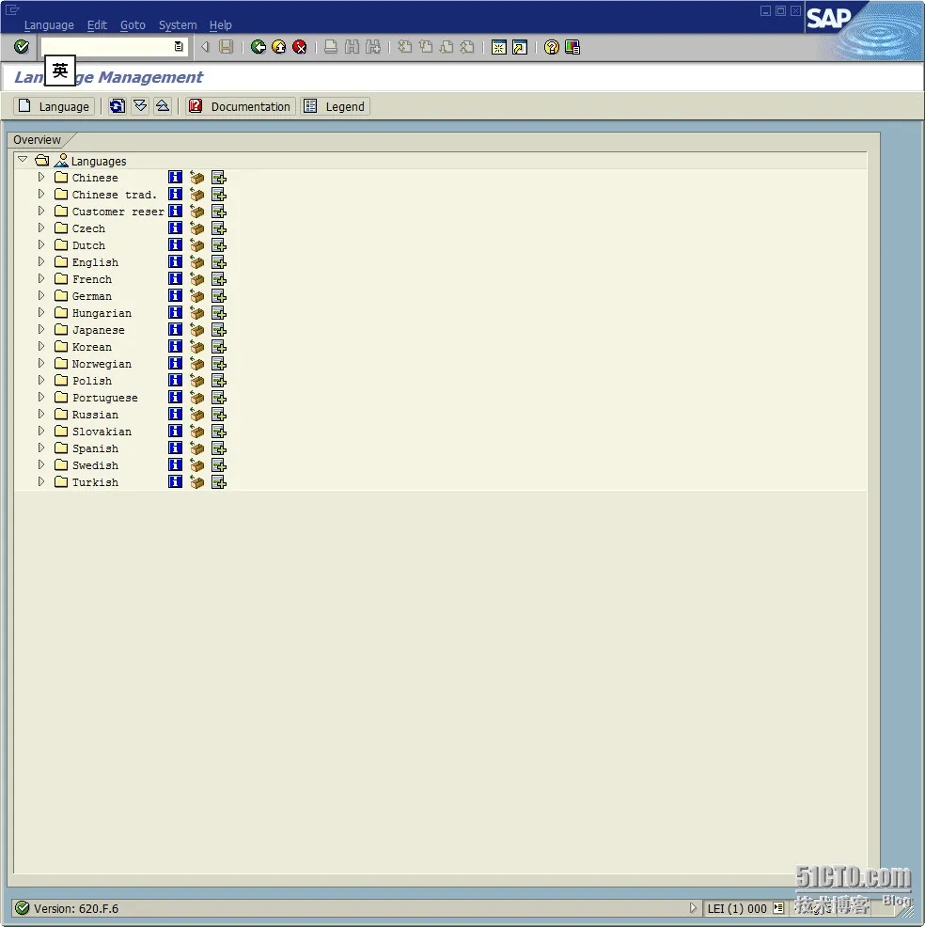The width and height of the screenshot is (925, 927).
Task: Select the Dutch tree row
Action: [x=88, y=244]
